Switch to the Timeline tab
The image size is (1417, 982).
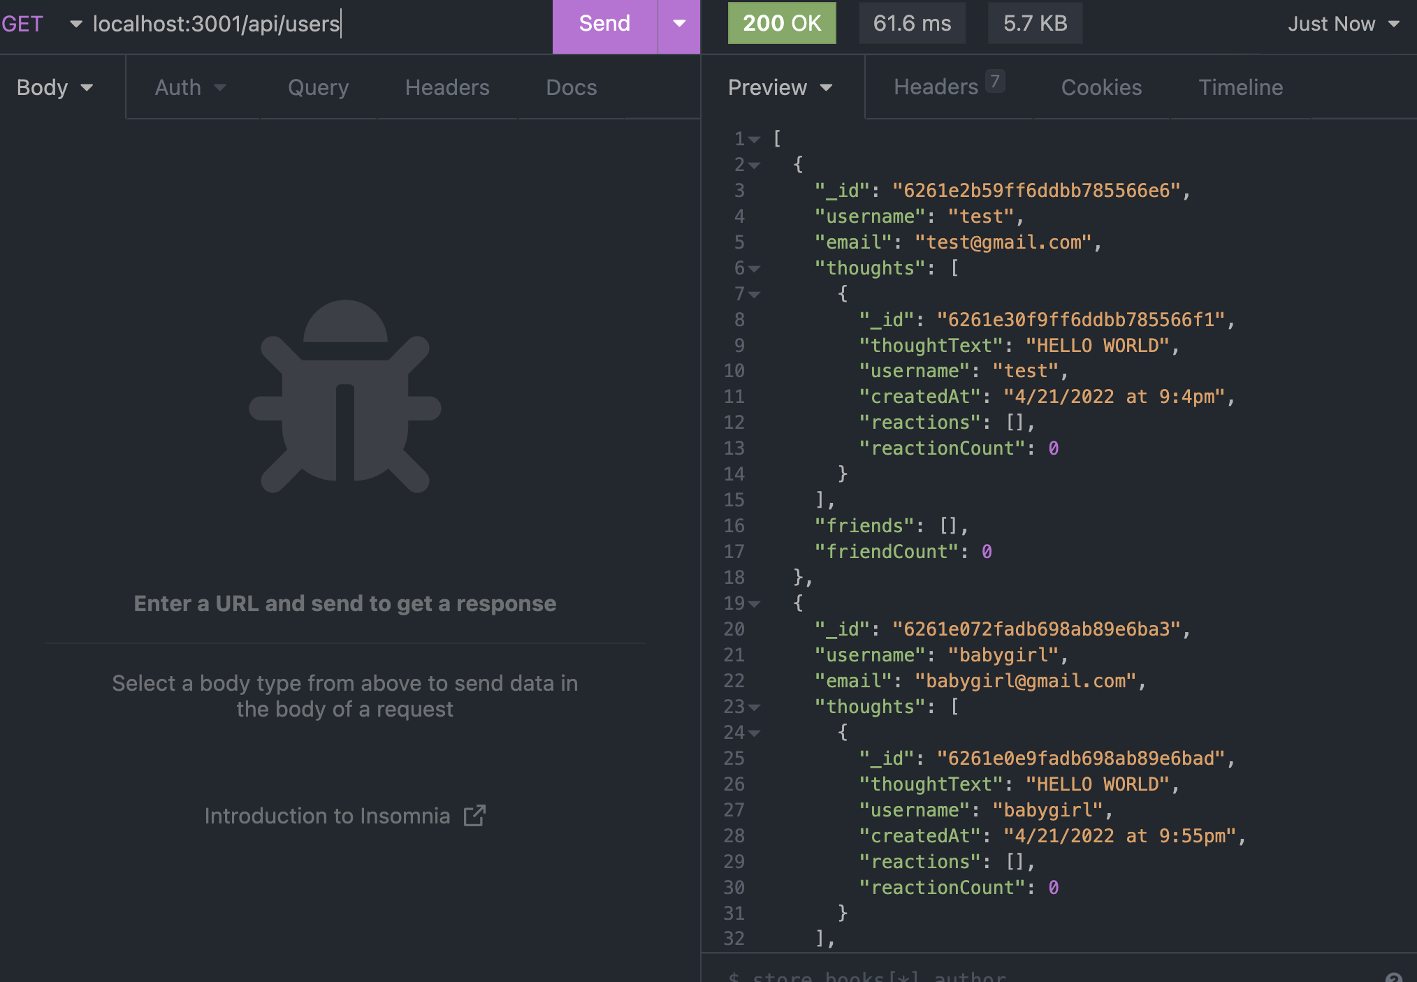[1240, 87]
